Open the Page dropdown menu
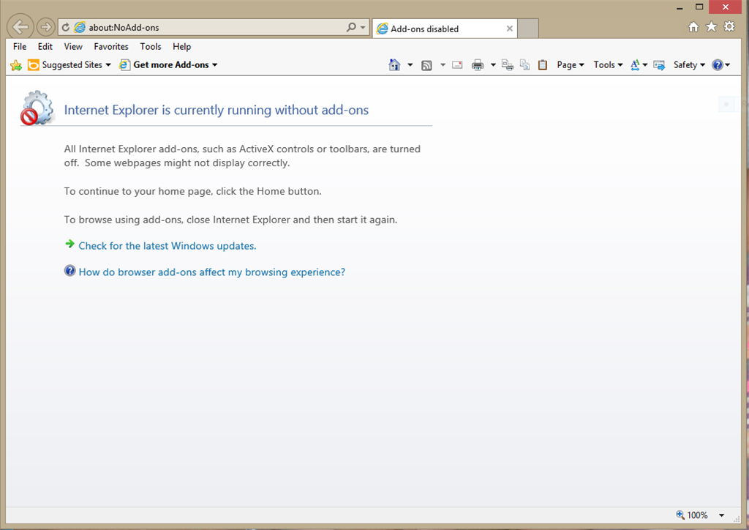This screenshot has height=530, width=749. point(571,65)
